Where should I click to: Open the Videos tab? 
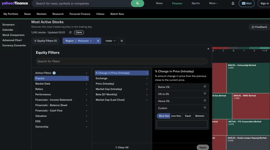tap(100, 14)
